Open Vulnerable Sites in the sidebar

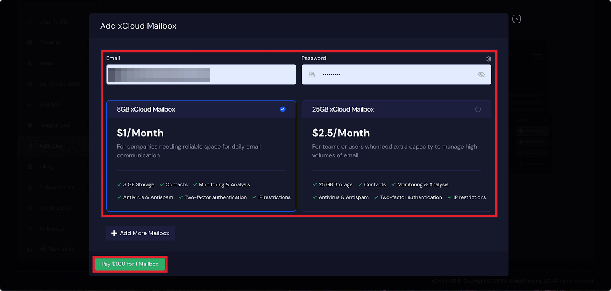pos(60,84)
